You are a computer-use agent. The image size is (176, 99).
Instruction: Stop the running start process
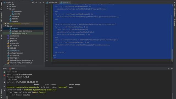4,75
